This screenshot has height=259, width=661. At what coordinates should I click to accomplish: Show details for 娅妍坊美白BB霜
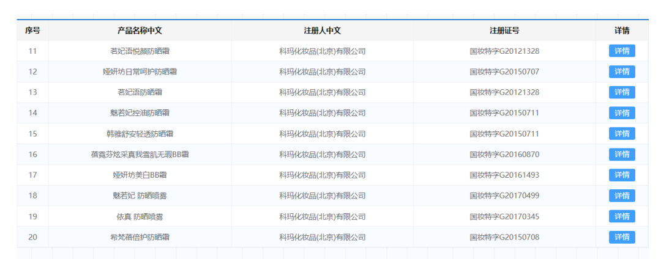(622, 175)
